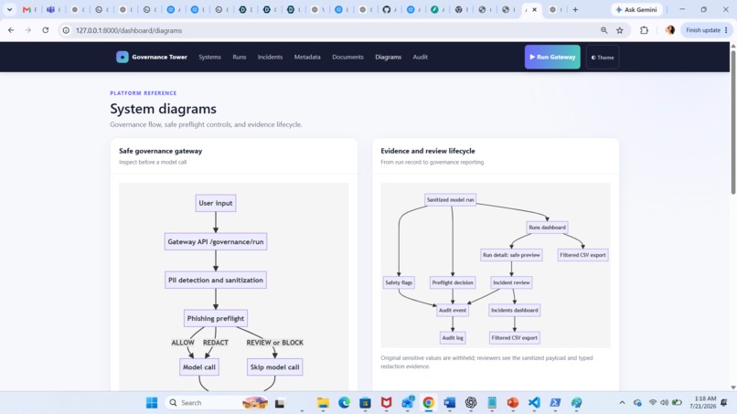Reload the current page
The image size is (737, 414).
click(45, 30)
